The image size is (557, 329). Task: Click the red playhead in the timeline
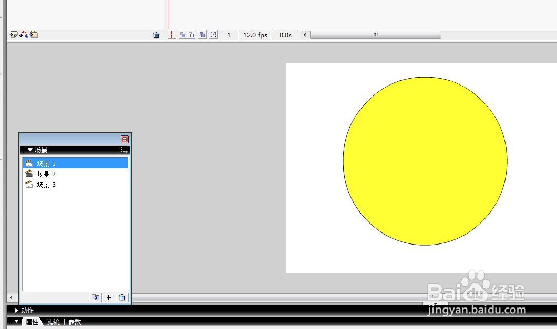pyautogui.click(x=169, y=16)
